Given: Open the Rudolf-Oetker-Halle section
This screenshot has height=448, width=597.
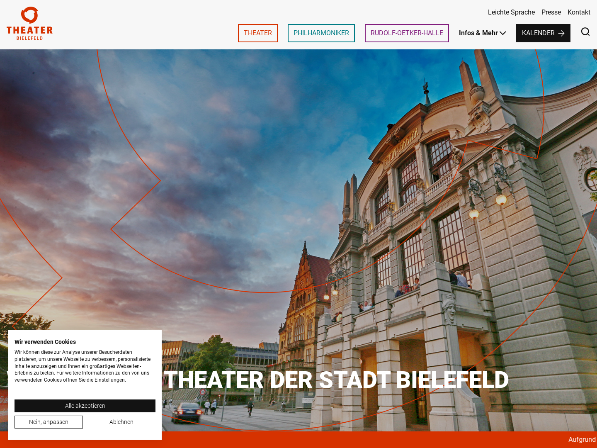Looking at the screenshot, I should coord(407,33).
